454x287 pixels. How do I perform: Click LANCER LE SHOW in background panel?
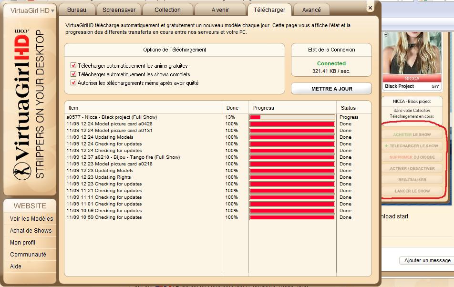[412, 191]
